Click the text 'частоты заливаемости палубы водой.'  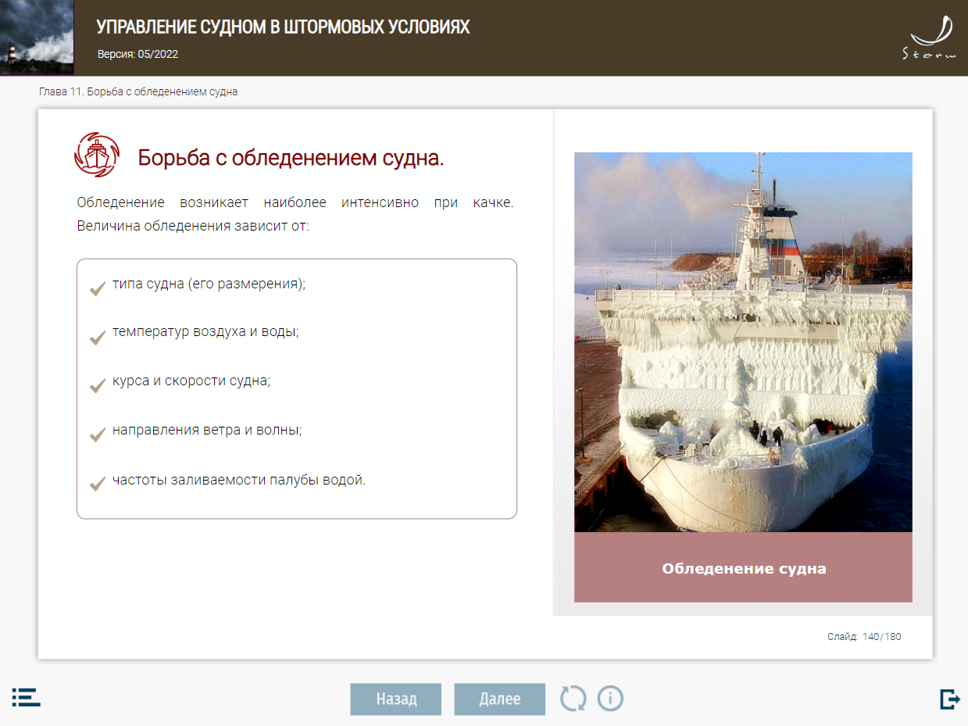238,479
